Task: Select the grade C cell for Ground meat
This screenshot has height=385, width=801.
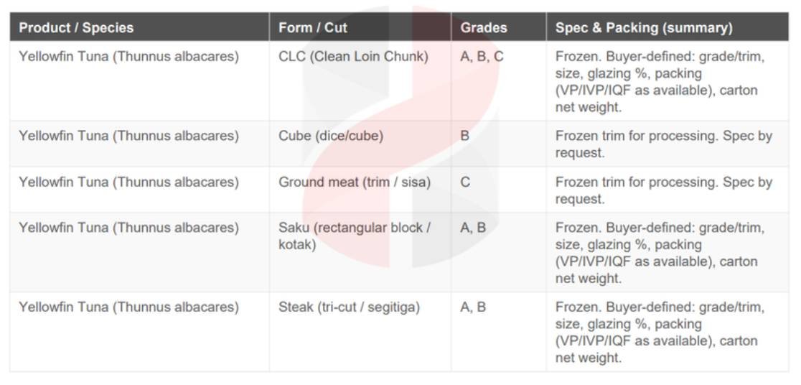Action: 465,182
